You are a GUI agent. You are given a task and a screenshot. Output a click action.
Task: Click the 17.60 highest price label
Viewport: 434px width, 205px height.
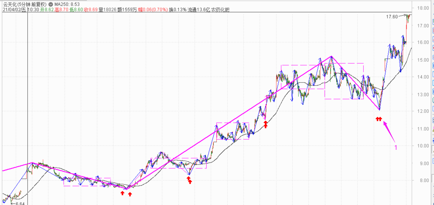392,17
